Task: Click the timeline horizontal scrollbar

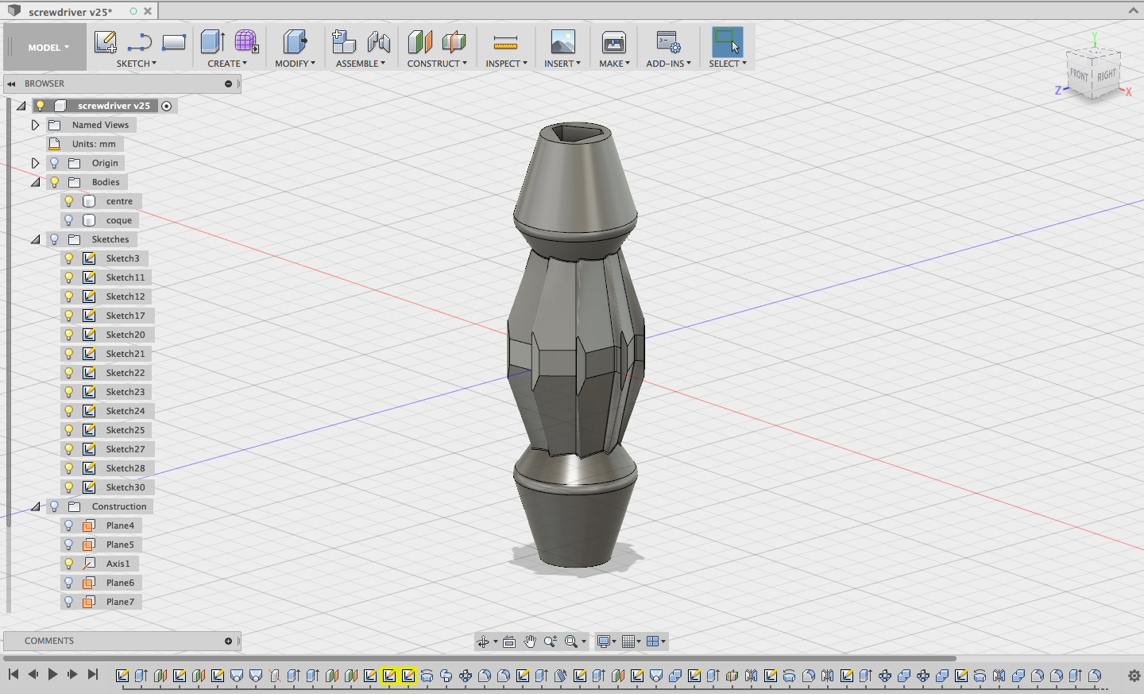Action: (x=480, y=658)
